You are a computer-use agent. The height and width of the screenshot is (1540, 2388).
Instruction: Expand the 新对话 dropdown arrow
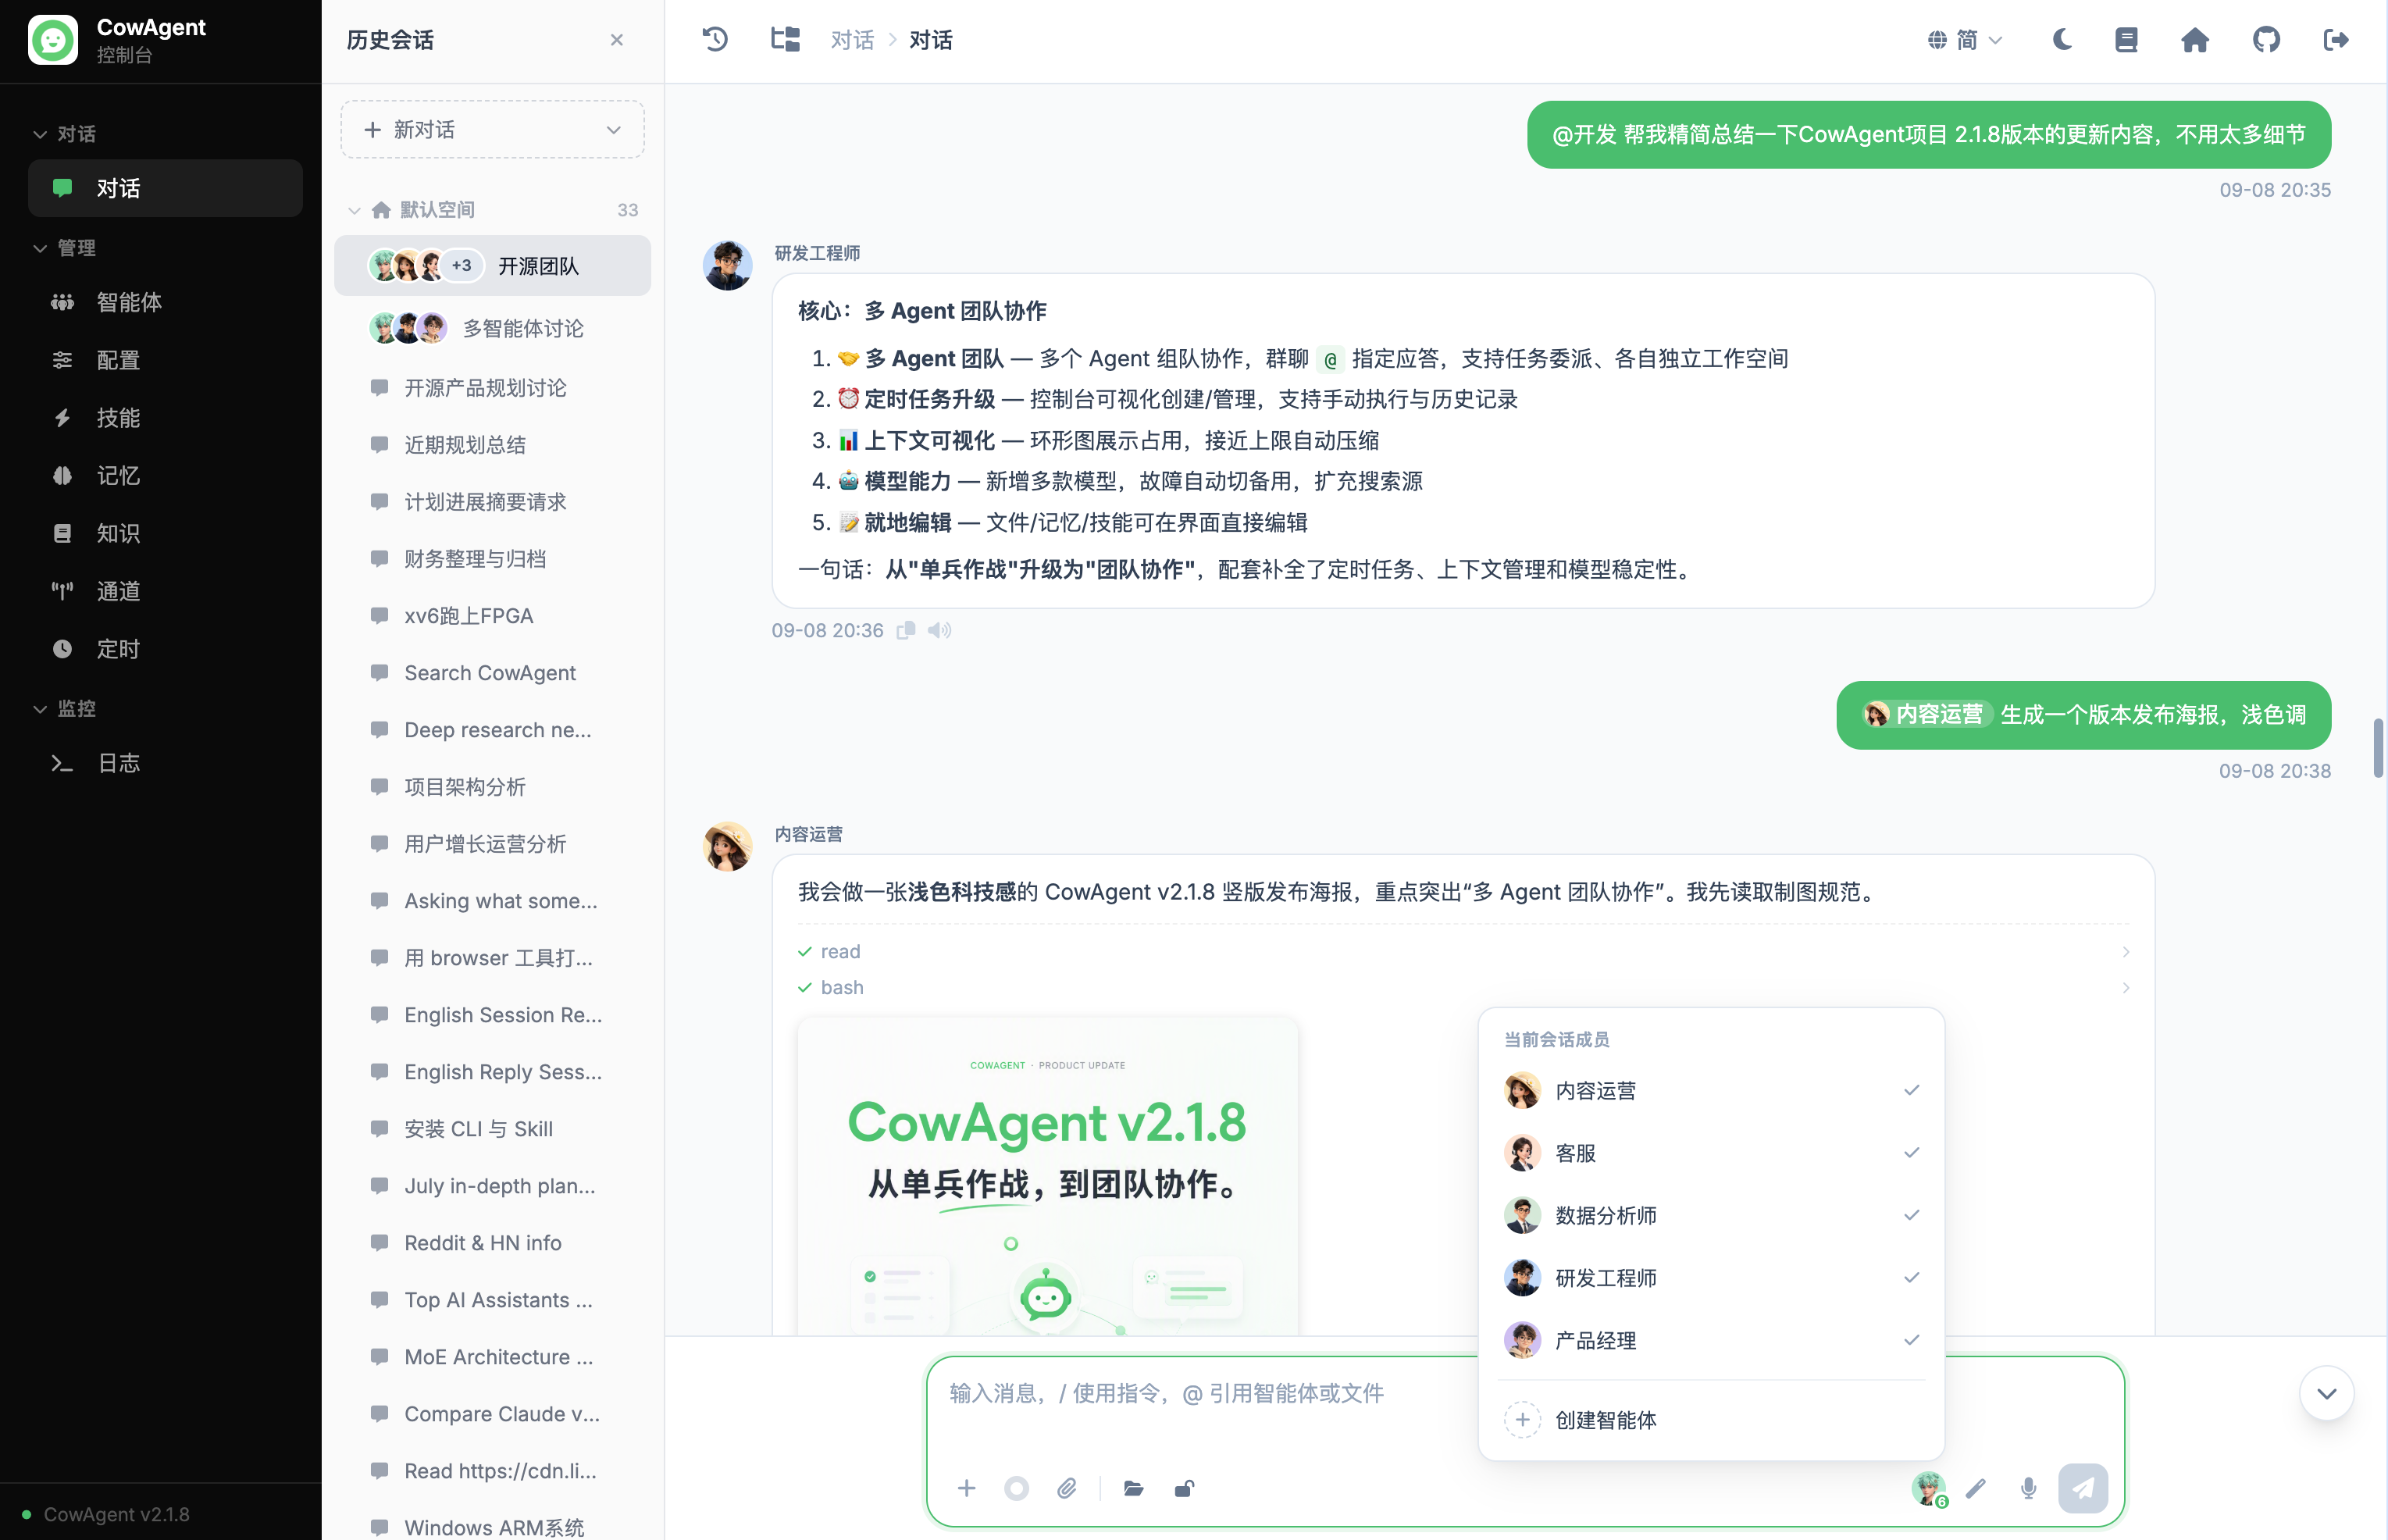tap(614, 130)
